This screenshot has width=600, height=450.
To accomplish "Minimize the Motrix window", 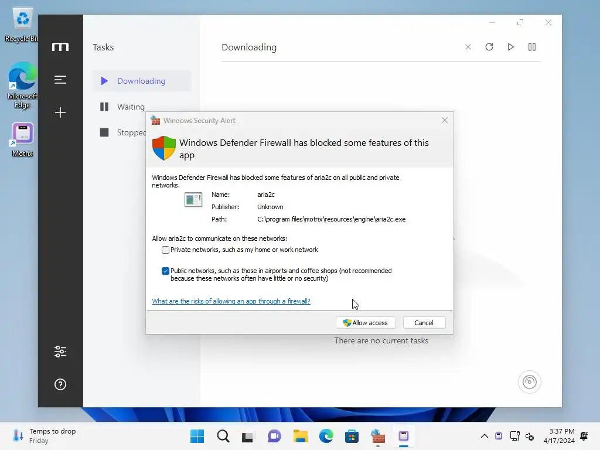I will pos(492,23).
